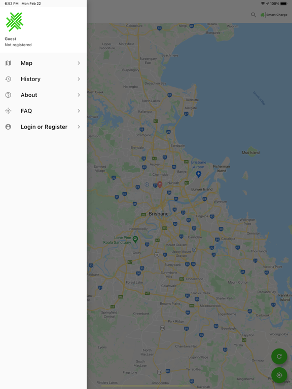
Task: Click the Deception Bay map label
Action: (x=155, y=84)
